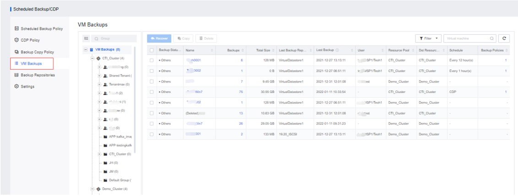The width and height of the screenshot is (518, 196).
Task: Click the Demo_Cluster (4) cluster icon
Action: pos(98,189)
